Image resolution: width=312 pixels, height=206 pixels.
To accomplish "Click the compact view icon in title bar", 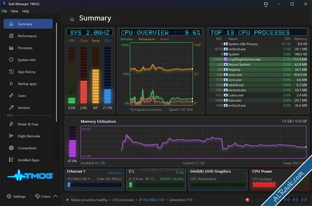I will coord(266,4).
